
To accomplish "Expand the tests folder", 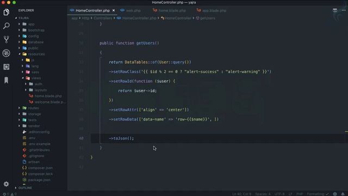I will pyautogui.click(x=27, y=120).
